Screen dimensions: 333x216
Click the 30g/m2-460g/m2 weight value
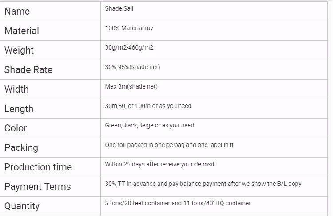129,47
